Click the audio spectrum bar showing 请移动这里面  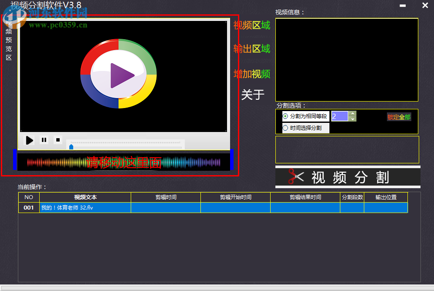click(x=124, y=162)
